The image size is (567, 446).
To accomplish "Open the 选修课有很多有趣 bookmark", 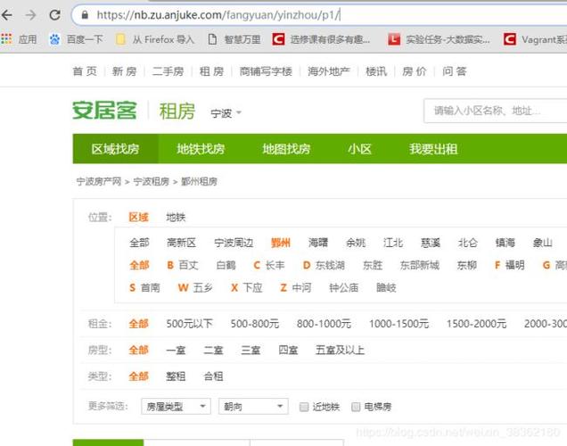I will click(x=322, y=39).
